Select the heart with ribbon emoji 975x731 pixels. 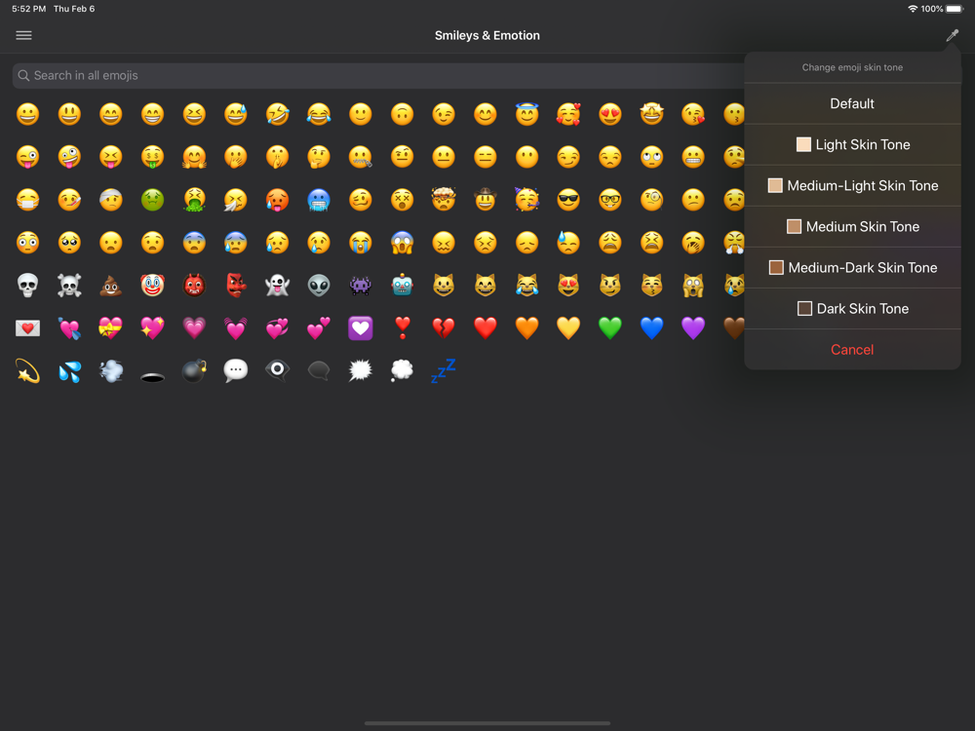[111, 327]
